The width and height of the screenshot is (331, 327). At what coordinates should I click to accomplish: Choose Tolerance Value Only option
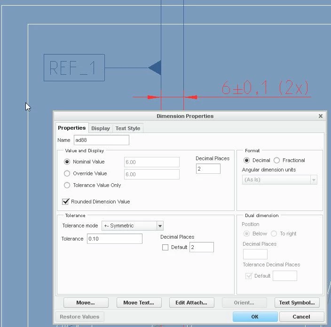[x=67, y=185]
